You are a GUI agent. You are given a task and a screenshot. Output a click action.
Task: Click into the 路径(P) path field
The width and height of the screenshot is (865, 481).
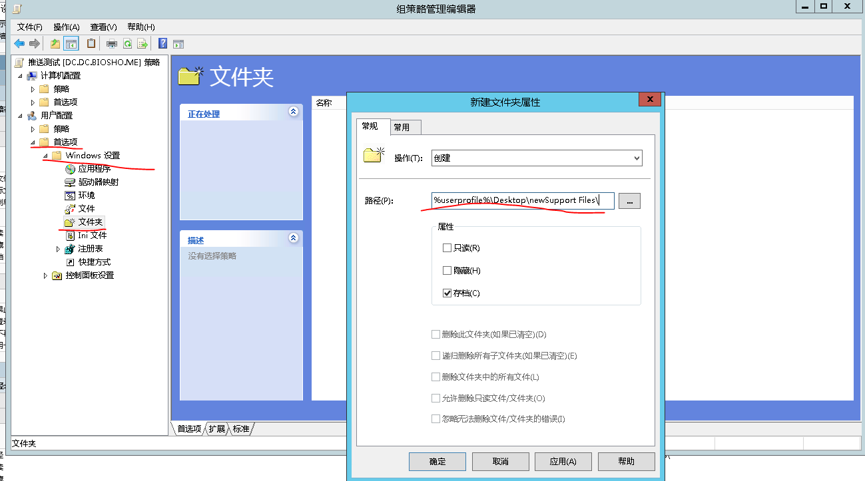(522, 200)
